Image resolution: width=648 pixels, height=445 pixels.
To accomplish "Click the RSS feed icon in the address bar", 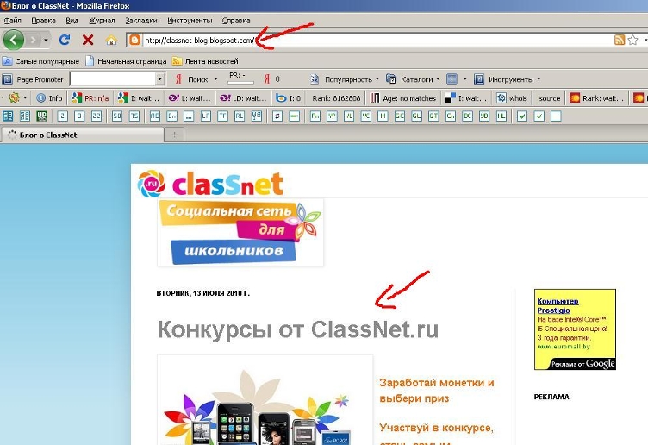I will [x=619, y=40].
